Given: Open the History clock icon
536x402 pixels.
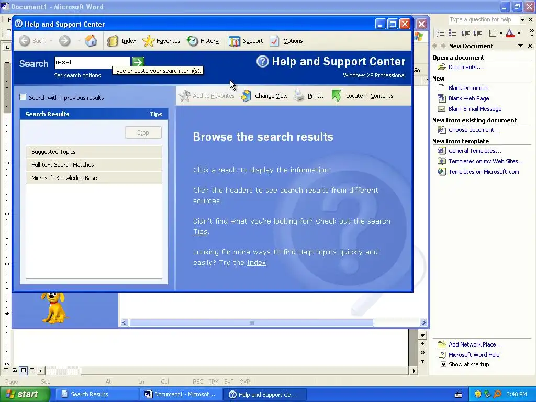Looking at the screenshot, I should (x=193, y=41).
